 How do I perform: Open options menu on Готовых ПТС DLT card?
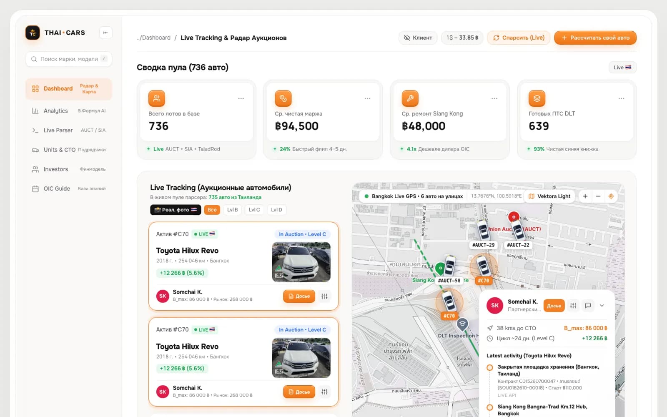622,98
